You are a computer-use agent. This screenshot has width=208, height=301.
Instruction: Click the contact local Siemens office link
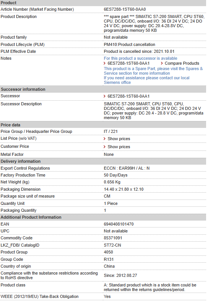(147, 80)
